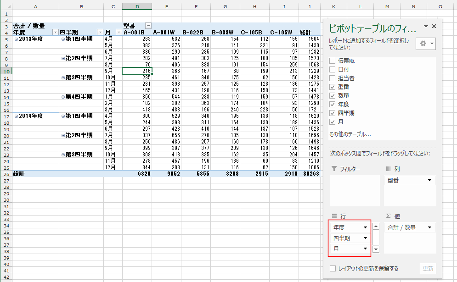
Task: Toggle レイアウトの更新を保留する checkbox
Action: [x=333, y=269]
